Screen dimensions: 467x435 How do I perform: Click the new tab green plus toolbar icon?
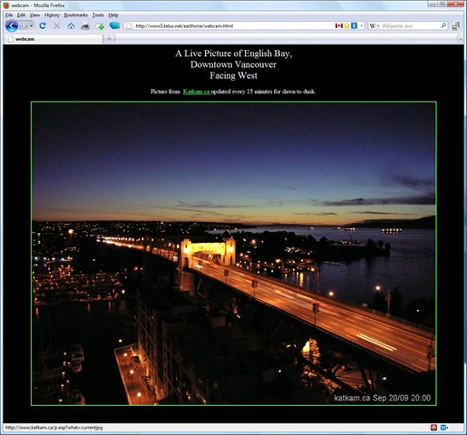(100, 26)
